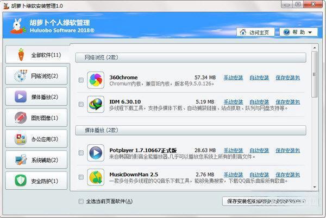Click 手动安装 link for MusicDownMan 2.5
This screenshot has width=326, height=218.
(233, 175)
